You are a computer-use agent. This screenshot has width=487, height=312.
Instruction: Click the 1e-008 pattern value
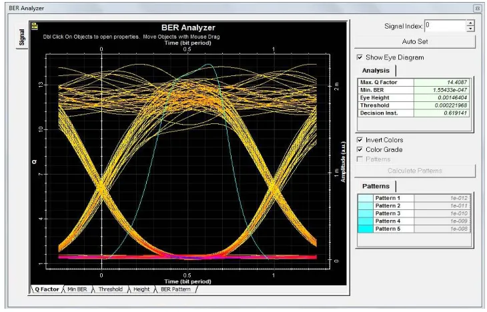click(442, 229)
